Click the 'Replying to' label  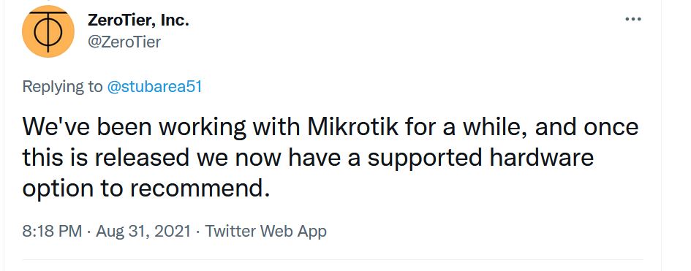pyautogui.click(x=62, y=87)
